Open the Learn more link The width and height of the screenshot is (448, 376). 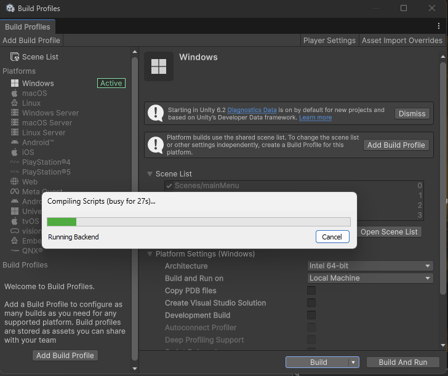pos(316,117)
